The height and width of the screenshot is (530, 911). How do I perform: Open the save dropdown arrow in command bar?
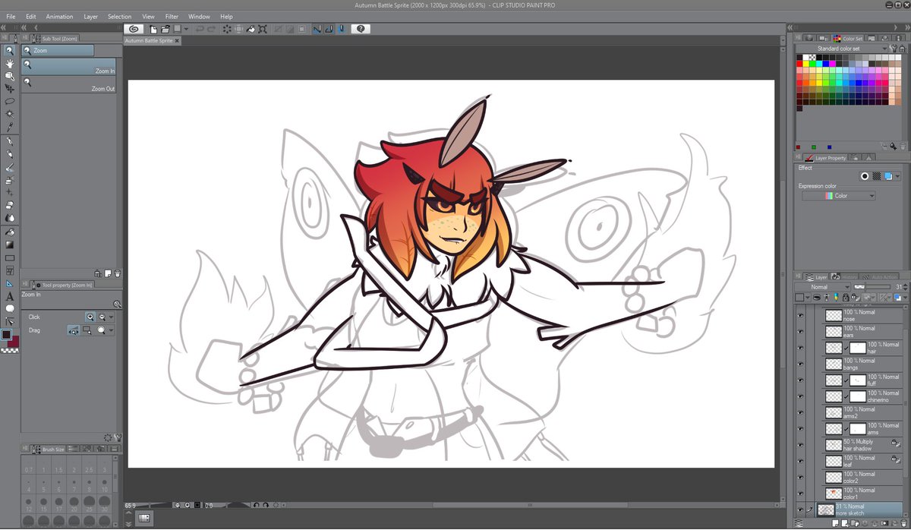click(188, 29)
